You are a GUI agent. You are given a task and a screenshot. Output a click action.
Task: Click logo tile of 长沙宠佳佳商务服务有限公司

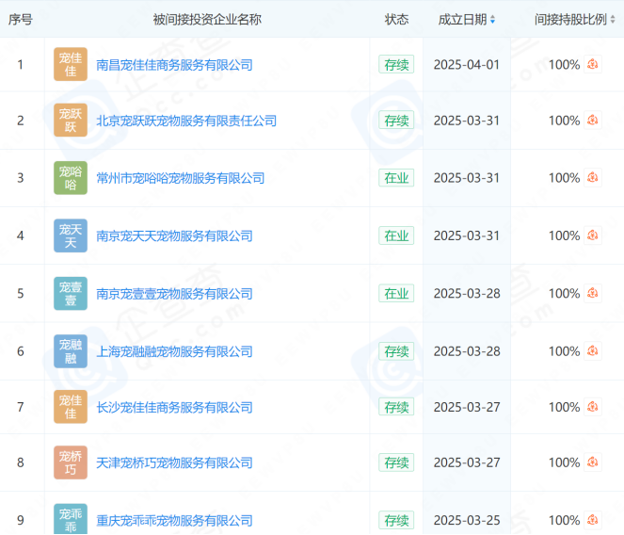point(71,407)
